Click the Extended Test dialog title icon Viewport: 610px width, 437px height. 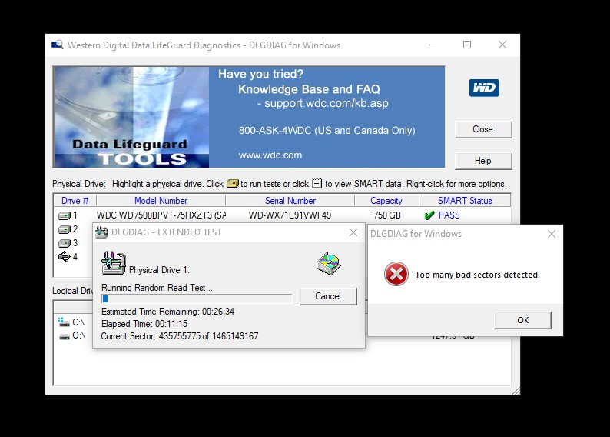coord(101,232)
